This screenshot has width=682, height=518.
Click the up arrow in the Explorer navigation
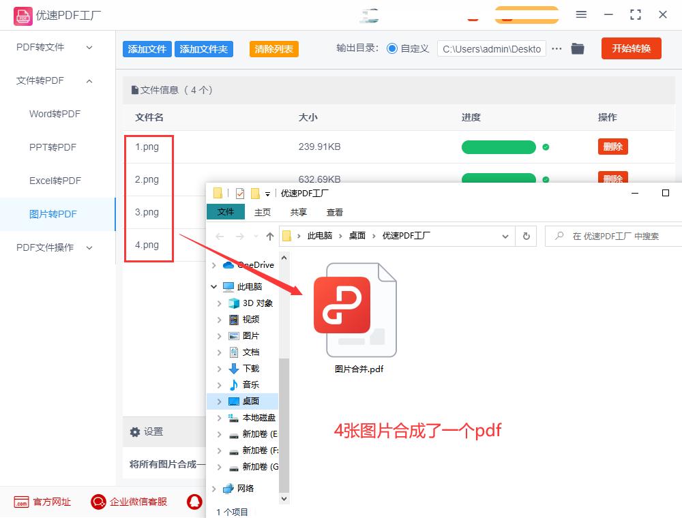[269, 236]
